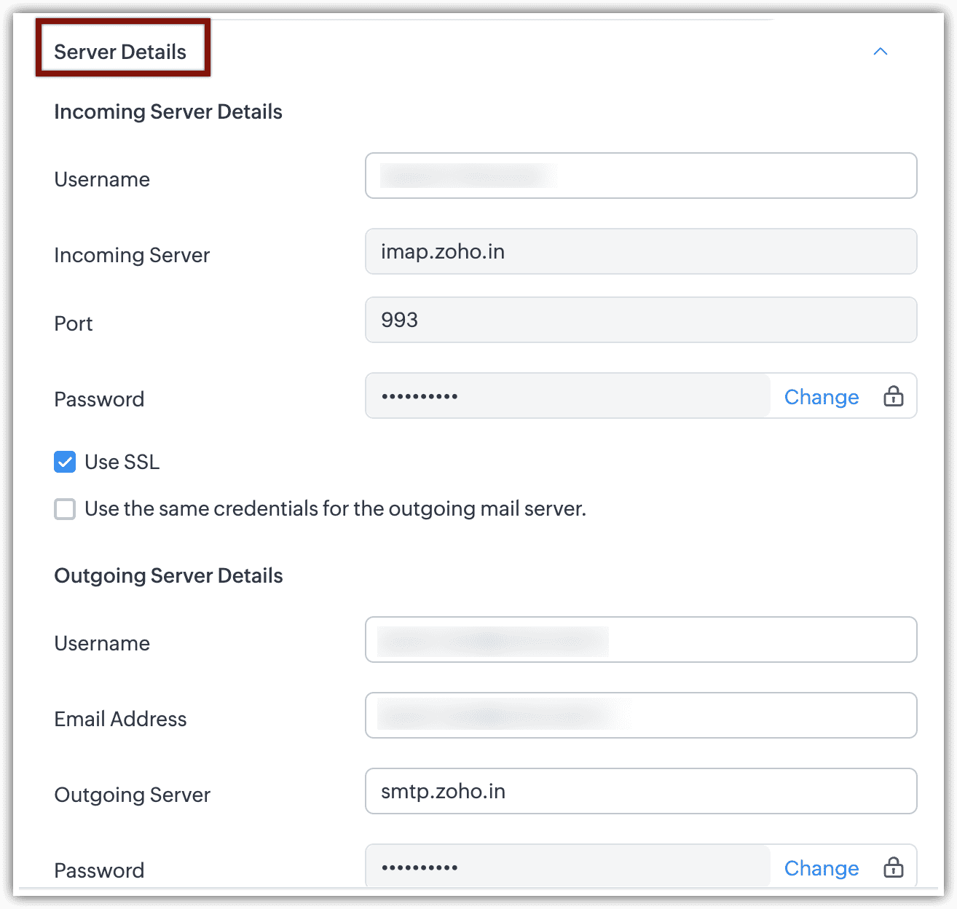Click the Incoming Server field imap.zoho.in
This screenshot has width=957, height=909.
tap(640, 251)
